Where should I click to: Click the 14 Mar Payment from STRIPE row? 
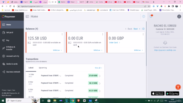point(65,76)
